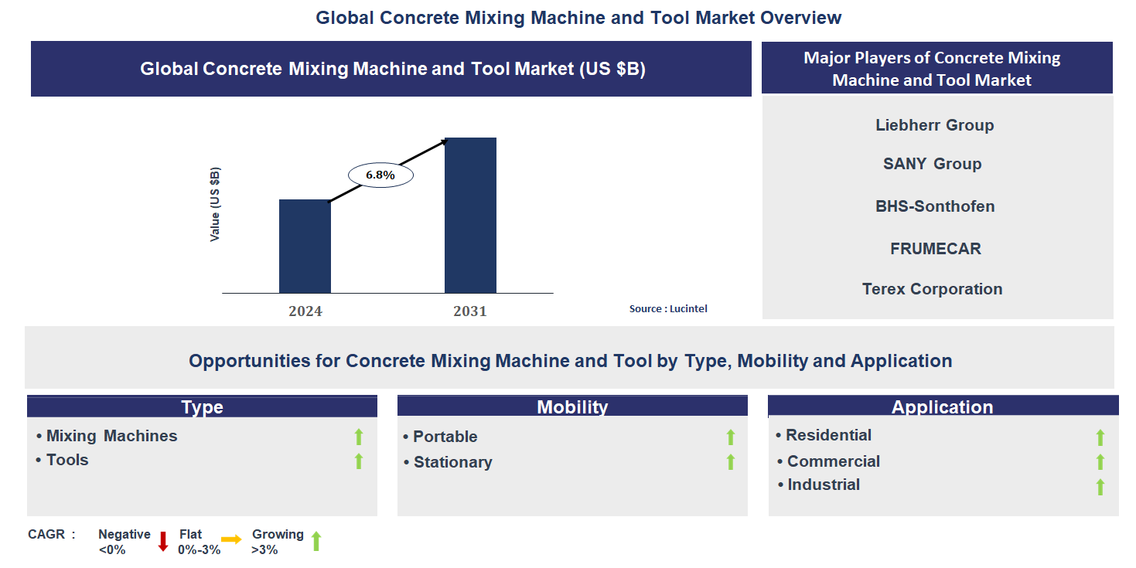Image resolution: width=1136 pixels, height=568 pixels.
Task: Click the Liebherr Group entry
Action: (935, 124)
